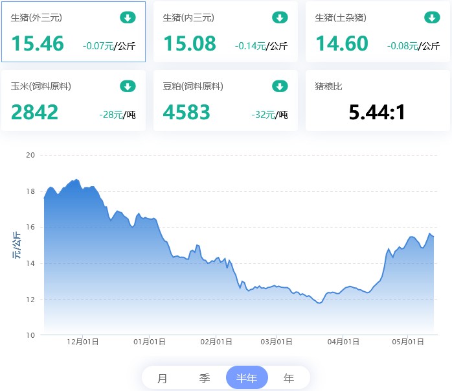Viewport: 452px width, 391px height.
Task: Click the 03月01日 axis label
Action: 277,342
